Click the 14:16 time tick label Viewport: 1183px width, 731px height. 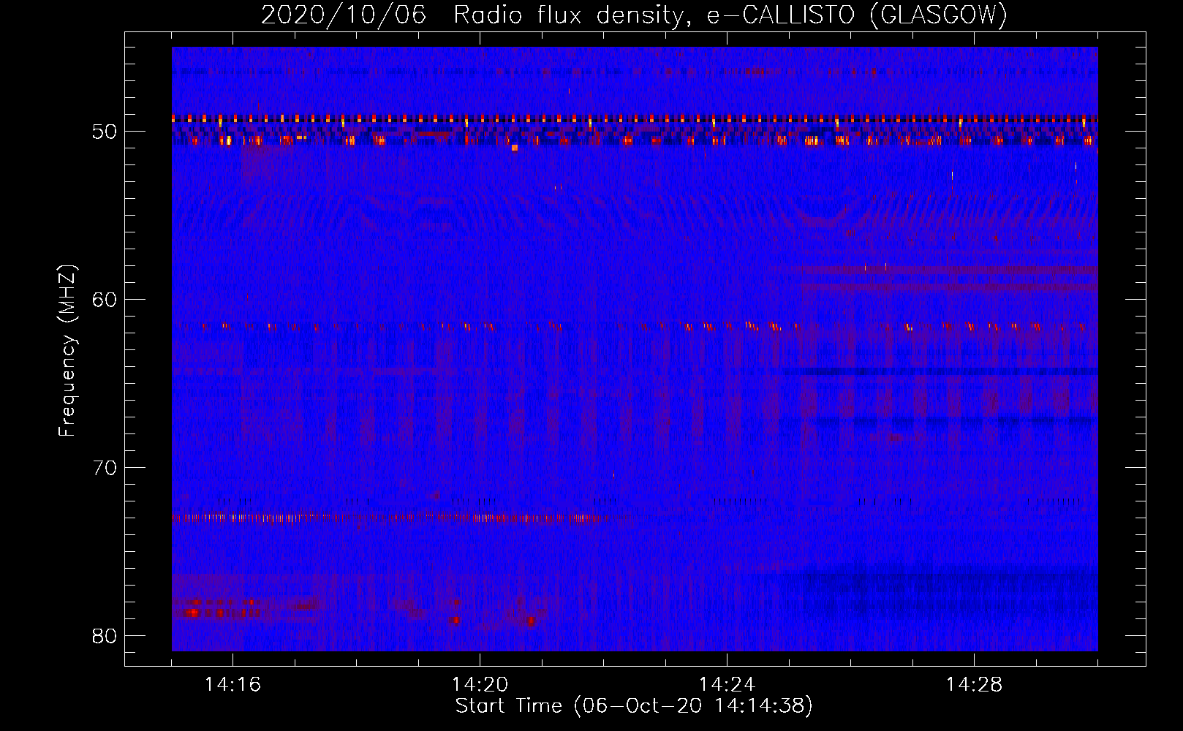pyautogui.click(x=233, y=685)
